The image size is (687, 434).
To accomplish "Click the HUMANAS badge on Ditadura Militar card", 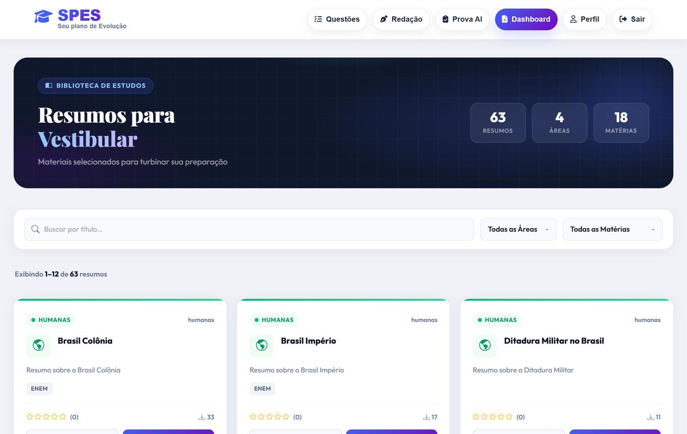I will [497, 320].
